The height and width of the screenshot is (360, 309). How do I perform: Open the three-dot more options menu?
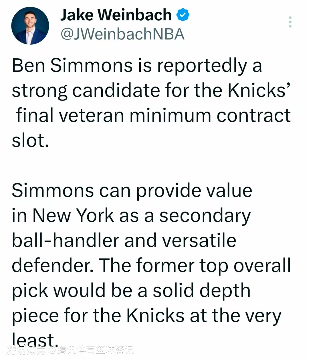tap(290, 22)
